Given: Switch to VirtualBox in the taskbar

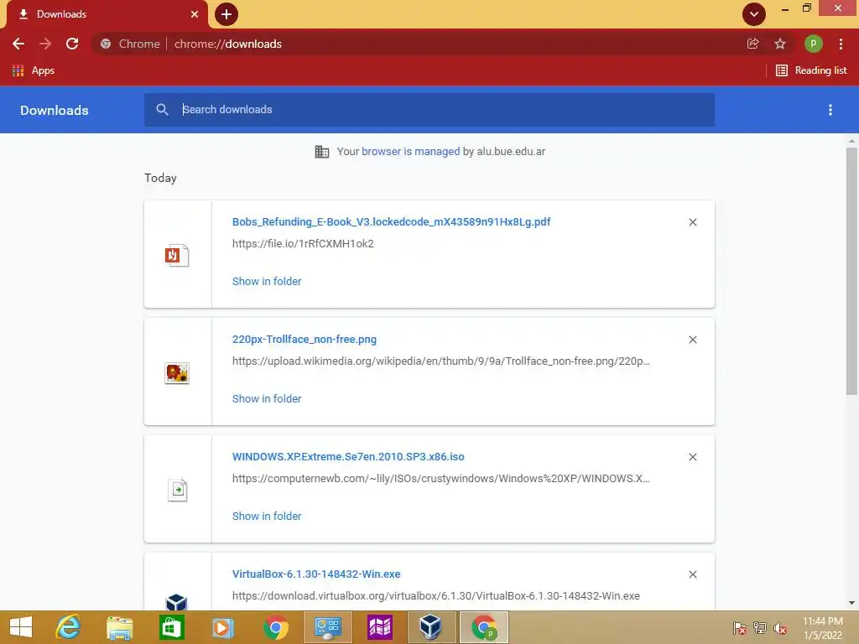Looking at the screenshot, I should point(430,627).
